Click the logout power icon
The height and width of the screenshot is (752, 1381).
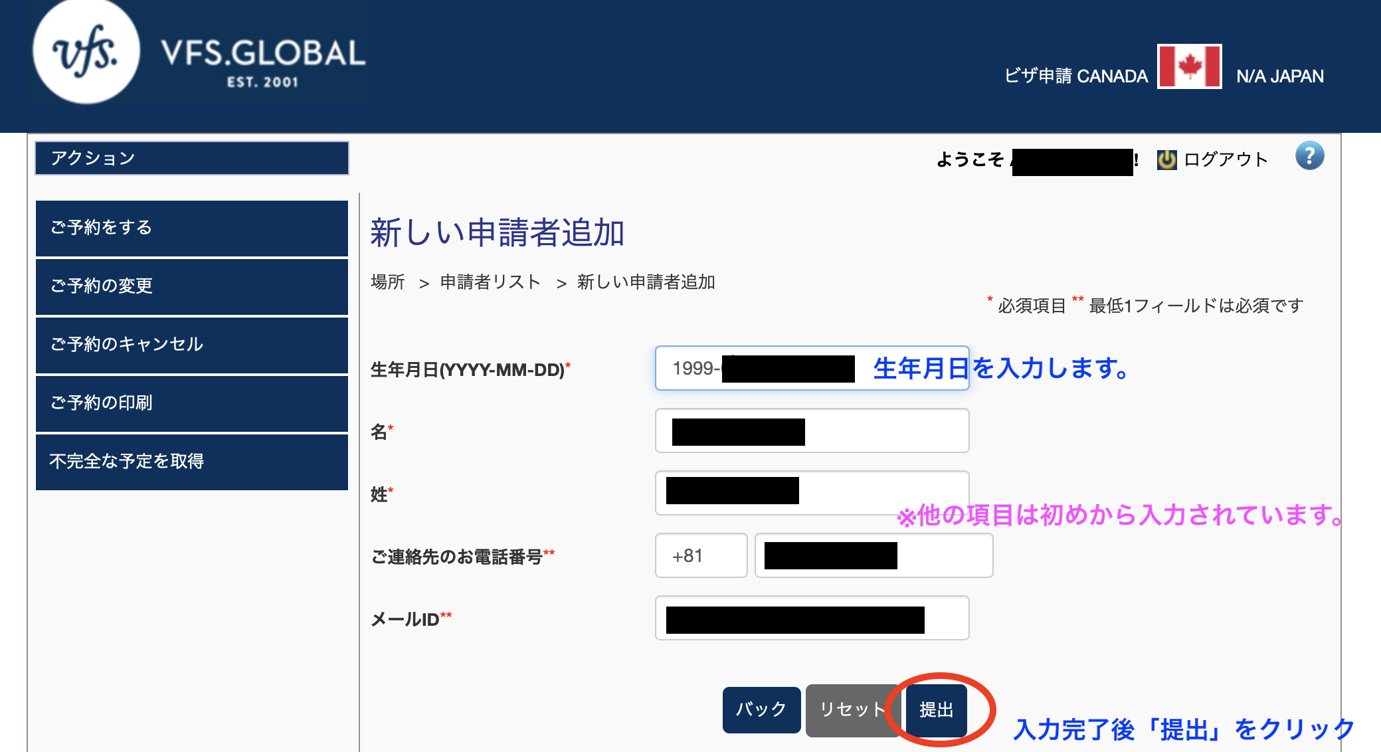click(1166, 159)
